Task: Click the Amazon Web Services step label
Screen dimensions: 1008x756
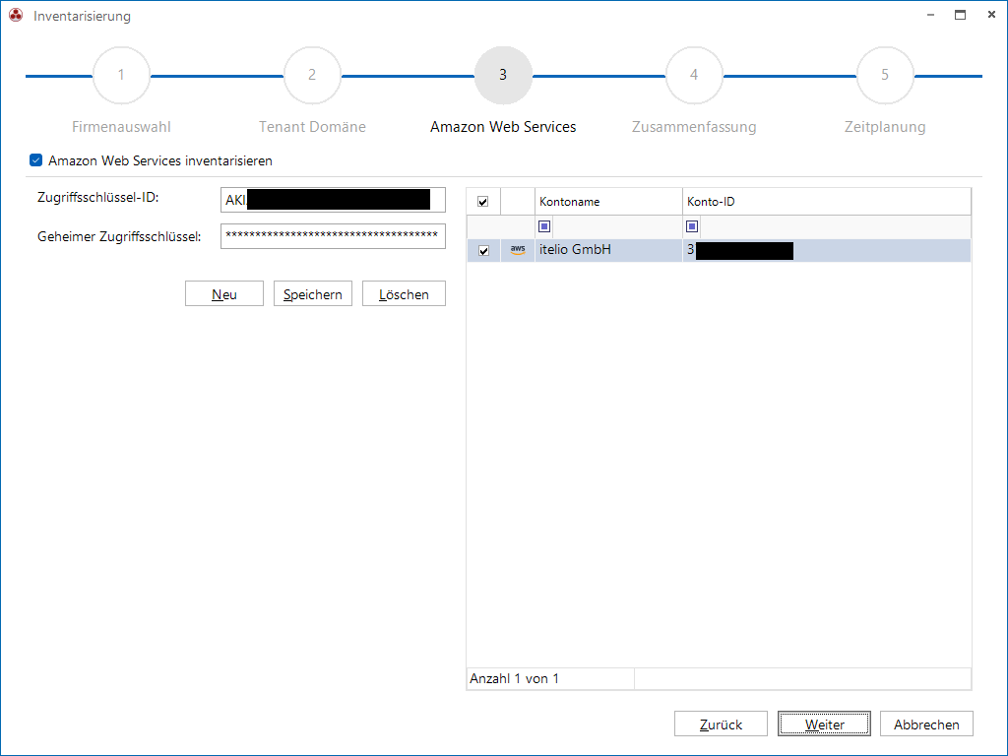Action: (x=503, y=127)
